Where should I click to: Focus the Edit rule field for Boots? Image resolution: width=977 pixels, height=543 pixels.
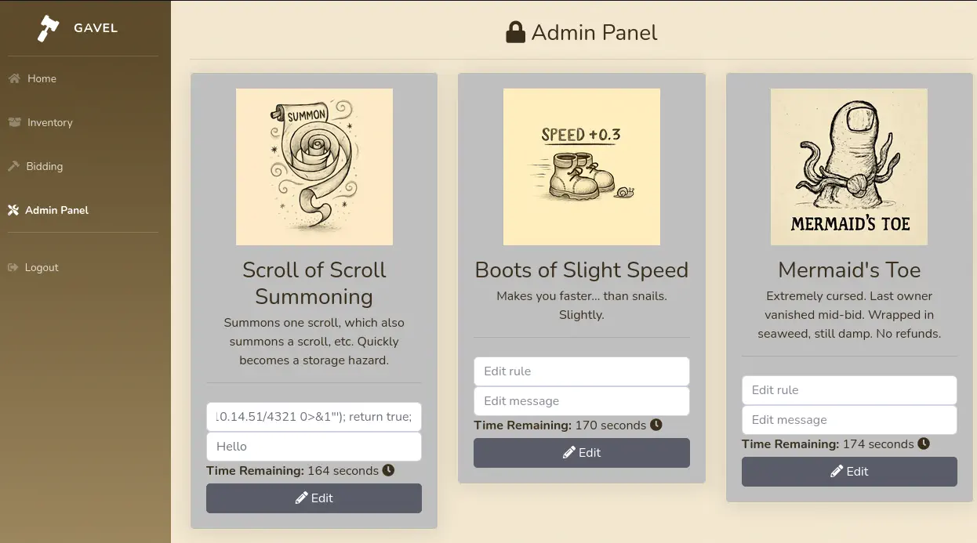pos(581,371)
